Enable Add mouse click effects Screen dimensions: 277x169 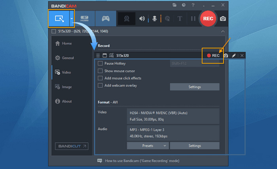pos(100,78)
